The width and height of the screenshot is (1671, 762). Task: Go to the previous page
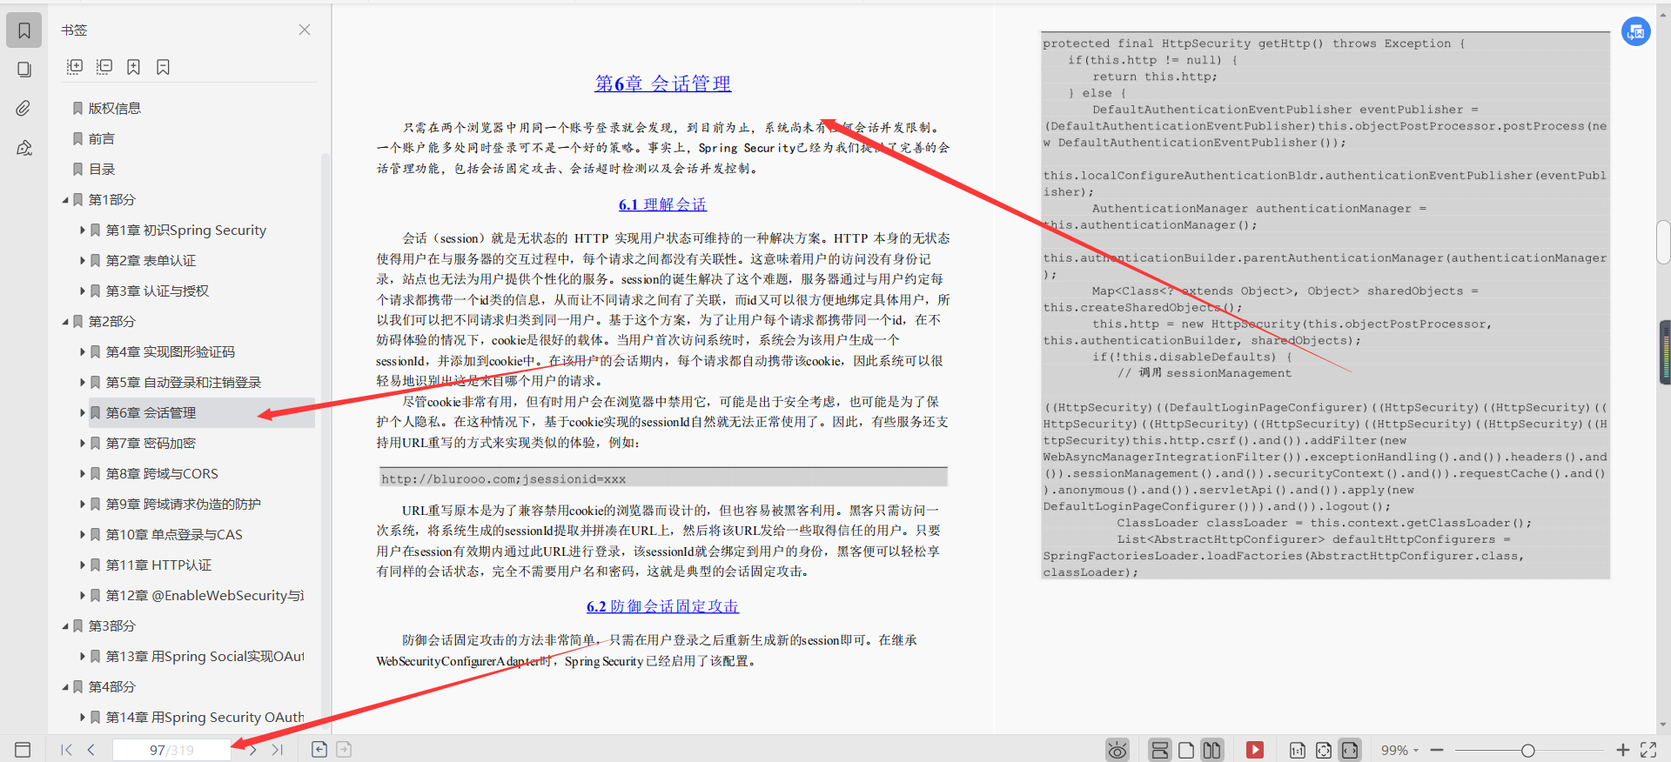click(91, 750)
